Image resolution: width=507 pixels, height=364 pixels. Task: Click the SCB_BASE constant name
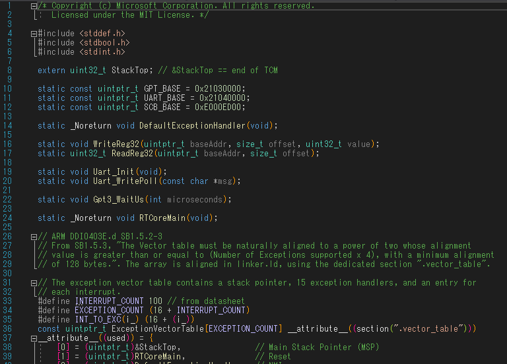point(162,107)
